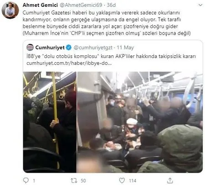Open the @cumhuriyetgzt handle
This screenshot has width=205, height=185.
click(x=93, y=48)
